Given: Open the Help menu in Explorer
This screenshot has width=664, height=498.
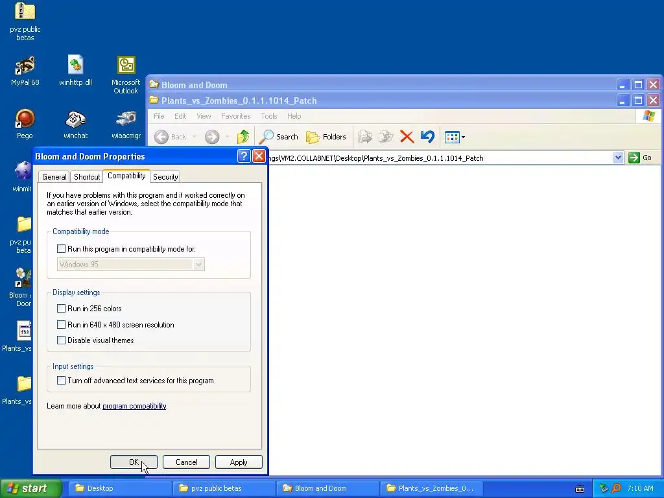Looking at the screenshot, I should click(x=294, y=116).
